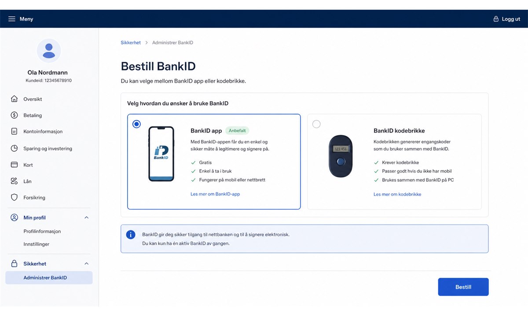Click the Lån percent icon
Image resolution: width=528 pixels, height=317 pixels.
pos(14,181)
